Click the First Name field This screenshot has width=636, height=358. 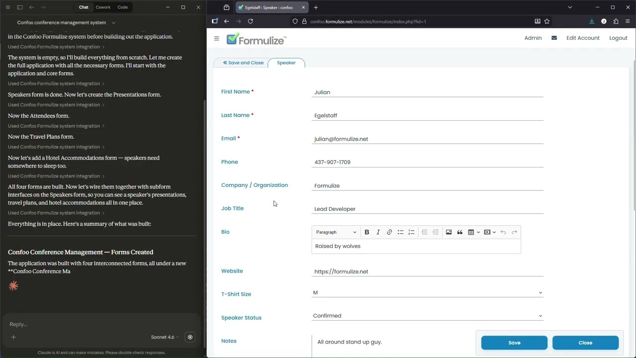(427, 92)
